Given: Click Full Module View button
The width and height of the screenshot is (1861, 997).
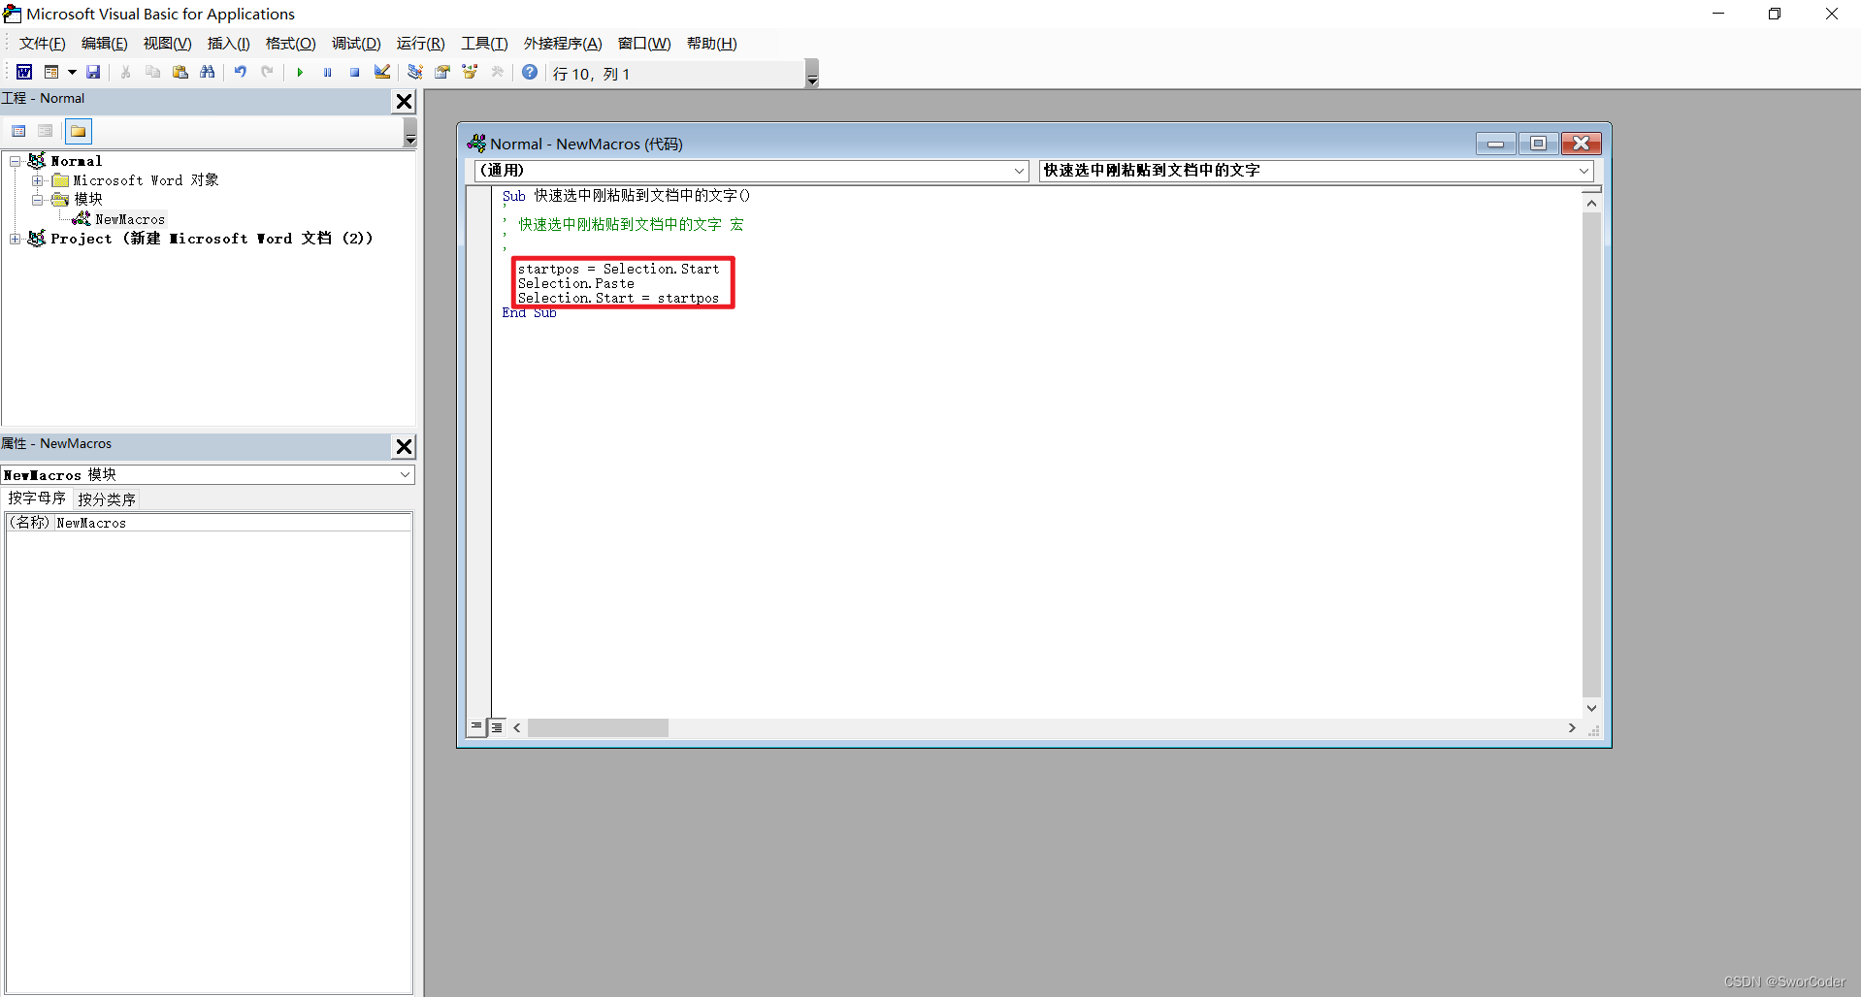Looking at the screenshot, I should [497, 727].
